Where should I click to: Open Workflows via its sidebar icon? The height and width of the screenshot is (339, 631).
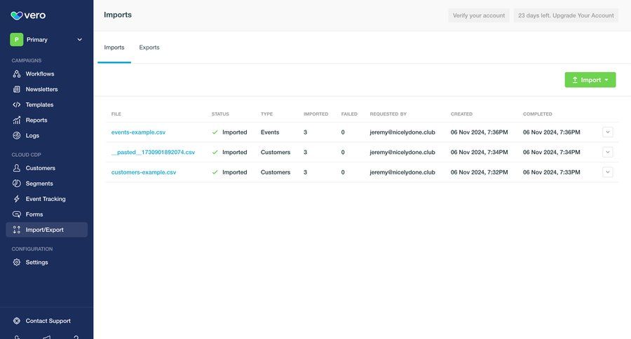[x=17, y=74]
